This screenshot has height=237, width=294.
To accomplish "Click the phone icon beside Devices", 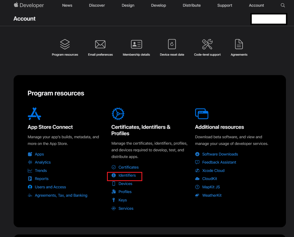I will [x=114, y=184].
